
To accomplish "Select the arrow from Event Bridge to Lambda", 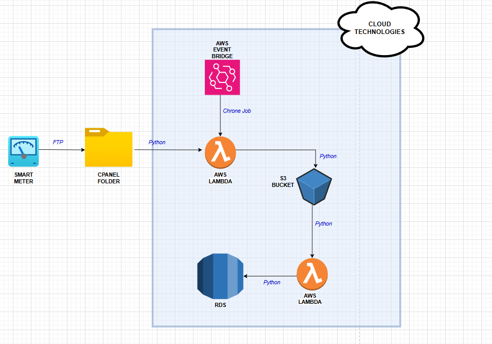I will click(x=221, y=118).
